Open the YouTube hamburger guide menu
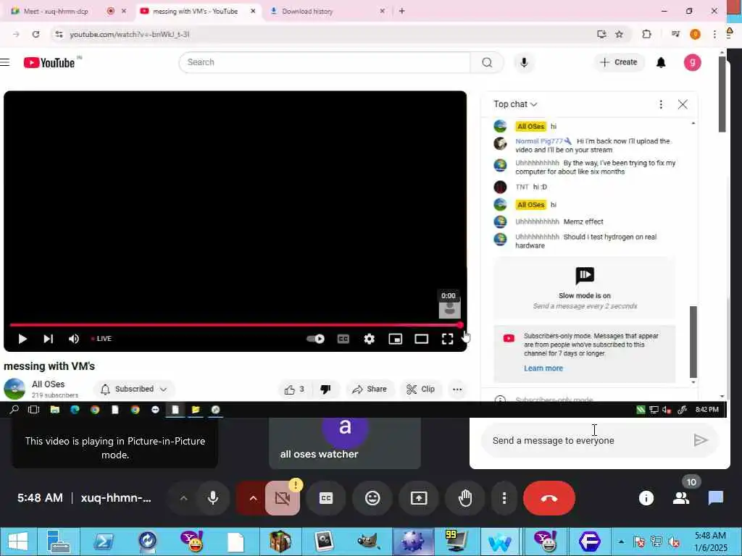The height and width of the screenshot is (556, 742). click(5, 62)
